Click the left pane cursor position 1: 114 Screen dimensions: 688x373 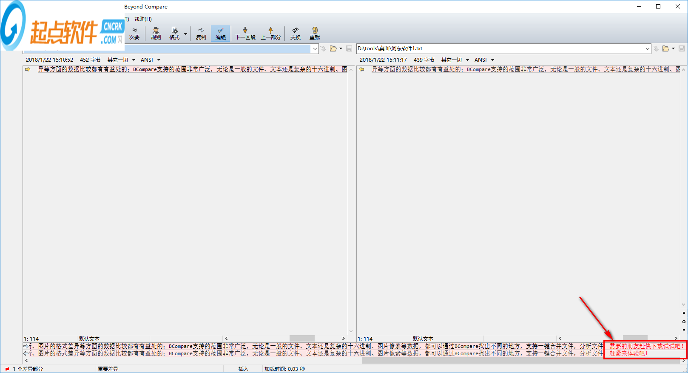click(x=31, y=339)
